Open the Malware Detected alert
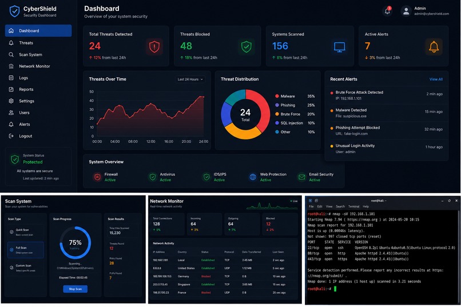Screen dimensions: 461x307 (x=386, y=113)
